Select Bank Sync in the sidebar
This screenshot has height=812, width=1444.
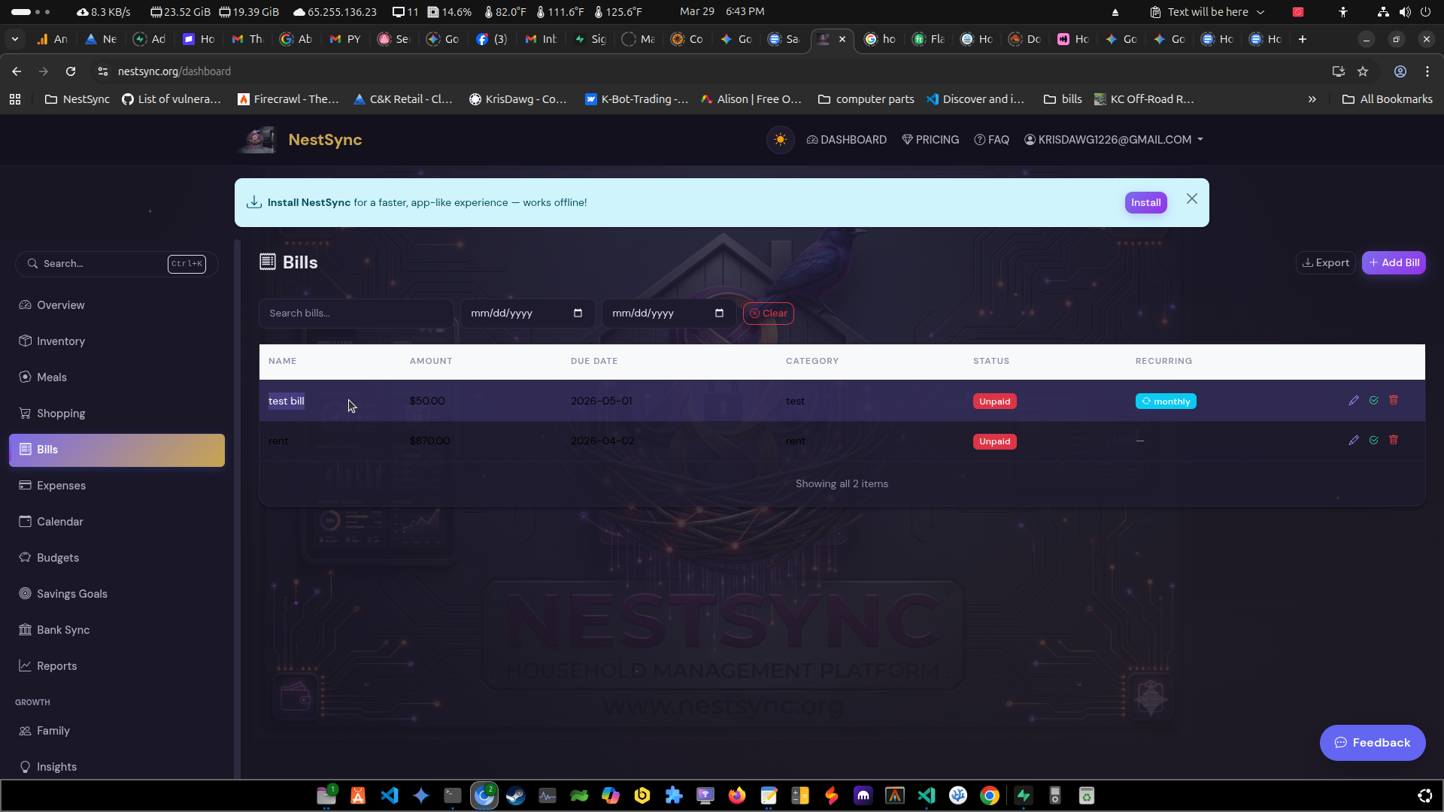pyautogui.click(x=63, y=629)
